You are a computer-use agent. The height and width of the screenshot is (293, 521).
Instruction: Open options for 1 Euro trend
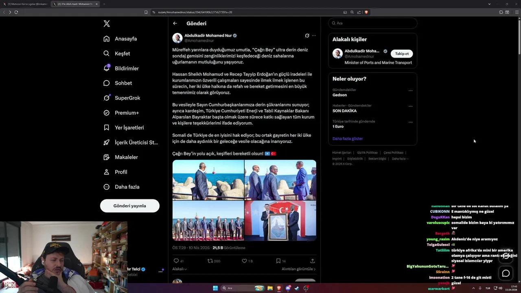click(x=410, y=122)
